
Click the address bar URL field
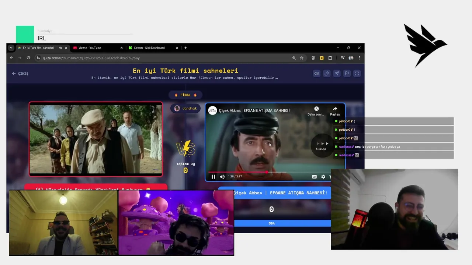click(x=166, y=58)
